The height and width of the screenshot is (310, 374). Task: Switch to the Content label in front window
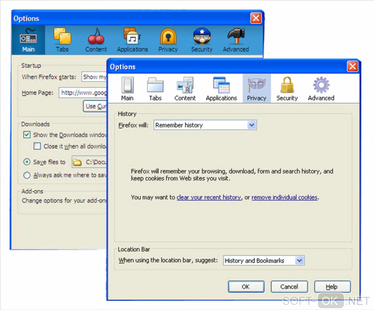point(185,98)
